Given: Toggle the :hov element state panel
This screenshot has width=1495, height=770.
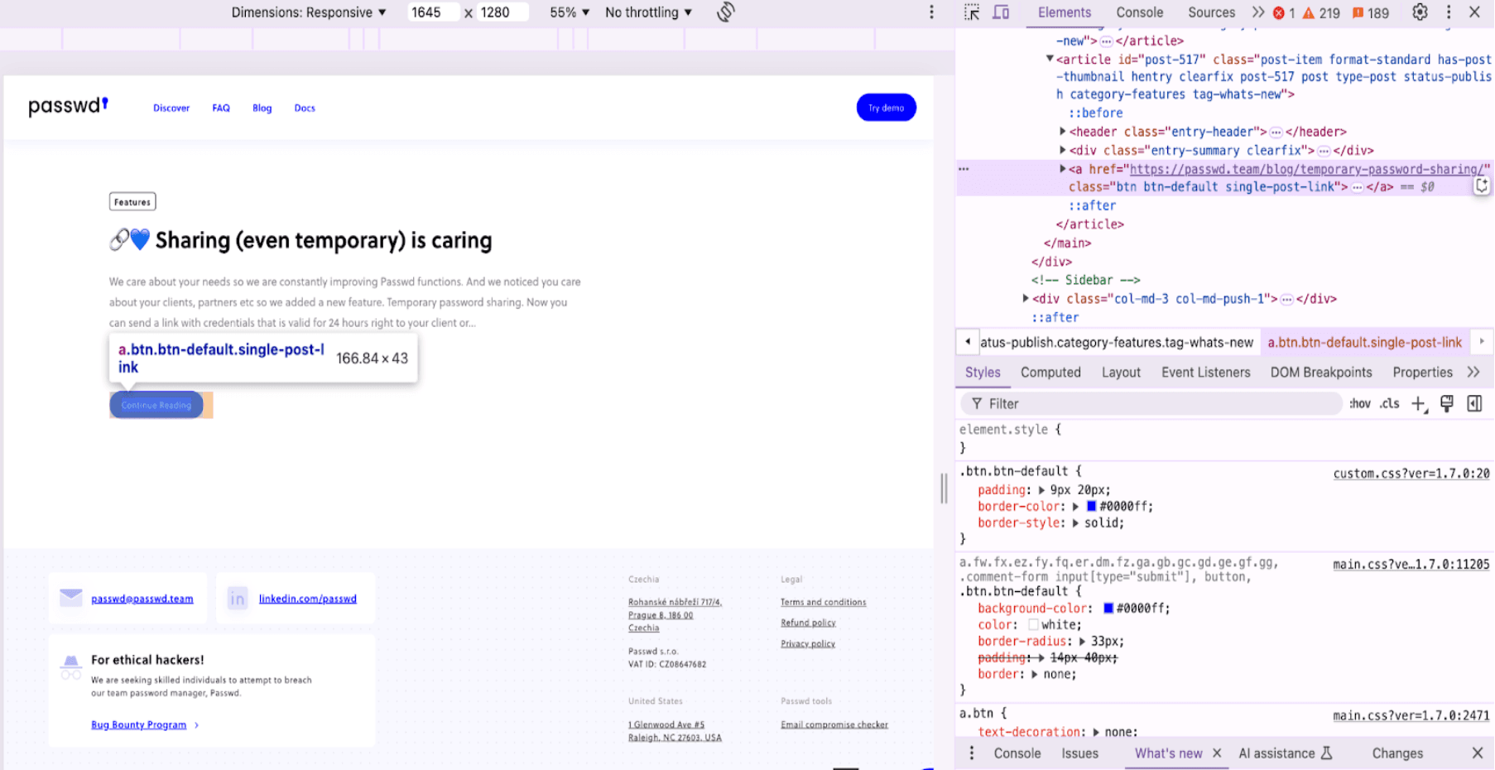Looking at the screenshot, I should pos(1360,404).
